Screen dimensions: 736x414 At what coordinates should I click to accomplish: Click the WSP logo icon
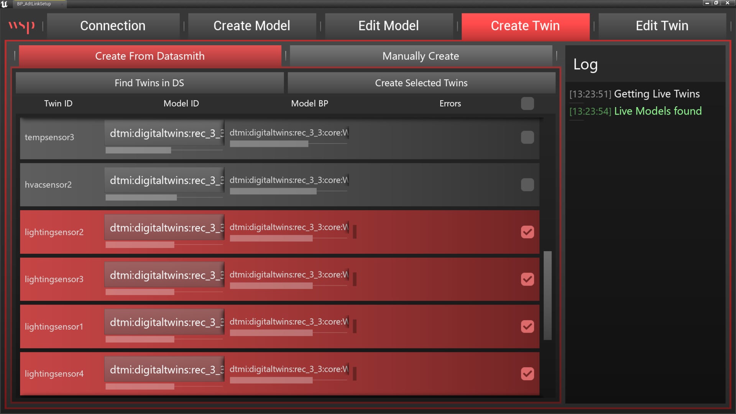pyautogui.click(x=22, y=26)
